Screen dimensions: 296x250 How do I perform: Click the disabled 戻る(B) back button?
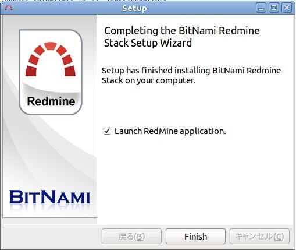click(x=131, y=236)
